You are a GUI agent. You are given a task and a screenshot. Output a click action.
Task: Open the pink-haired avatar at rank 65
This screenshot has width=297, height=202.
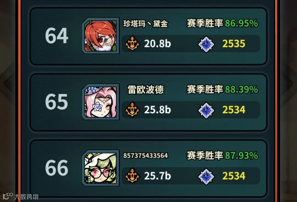point(101,102)
